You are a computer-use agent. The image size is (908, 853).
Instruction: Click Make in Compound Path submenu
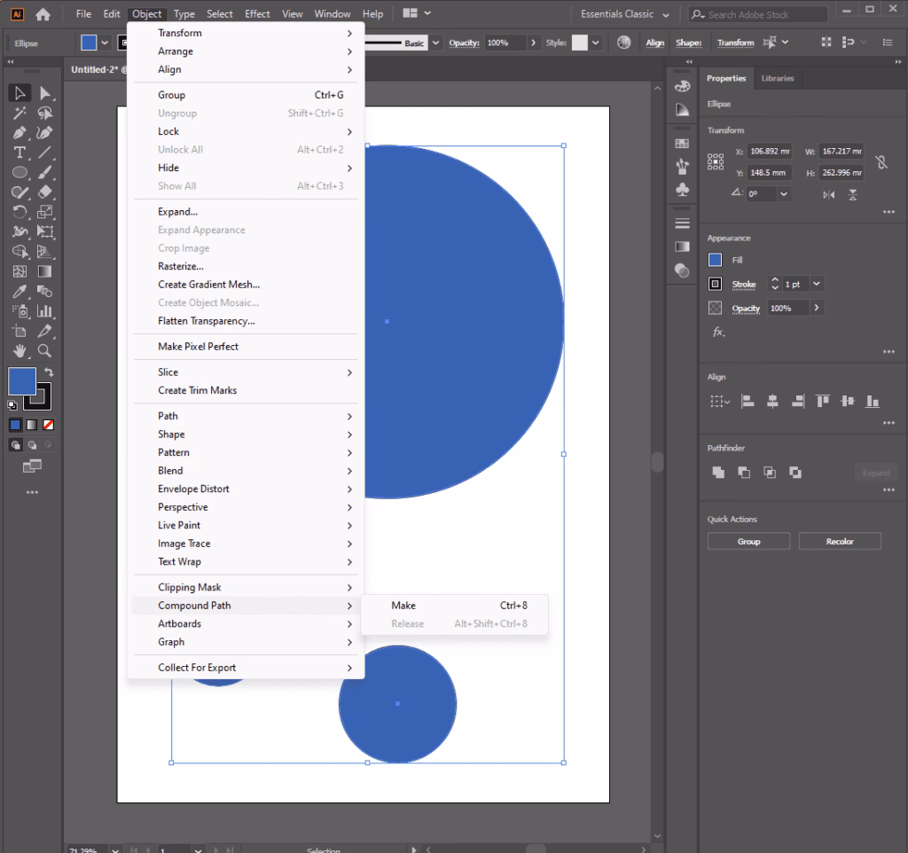(x=403, y=606)
